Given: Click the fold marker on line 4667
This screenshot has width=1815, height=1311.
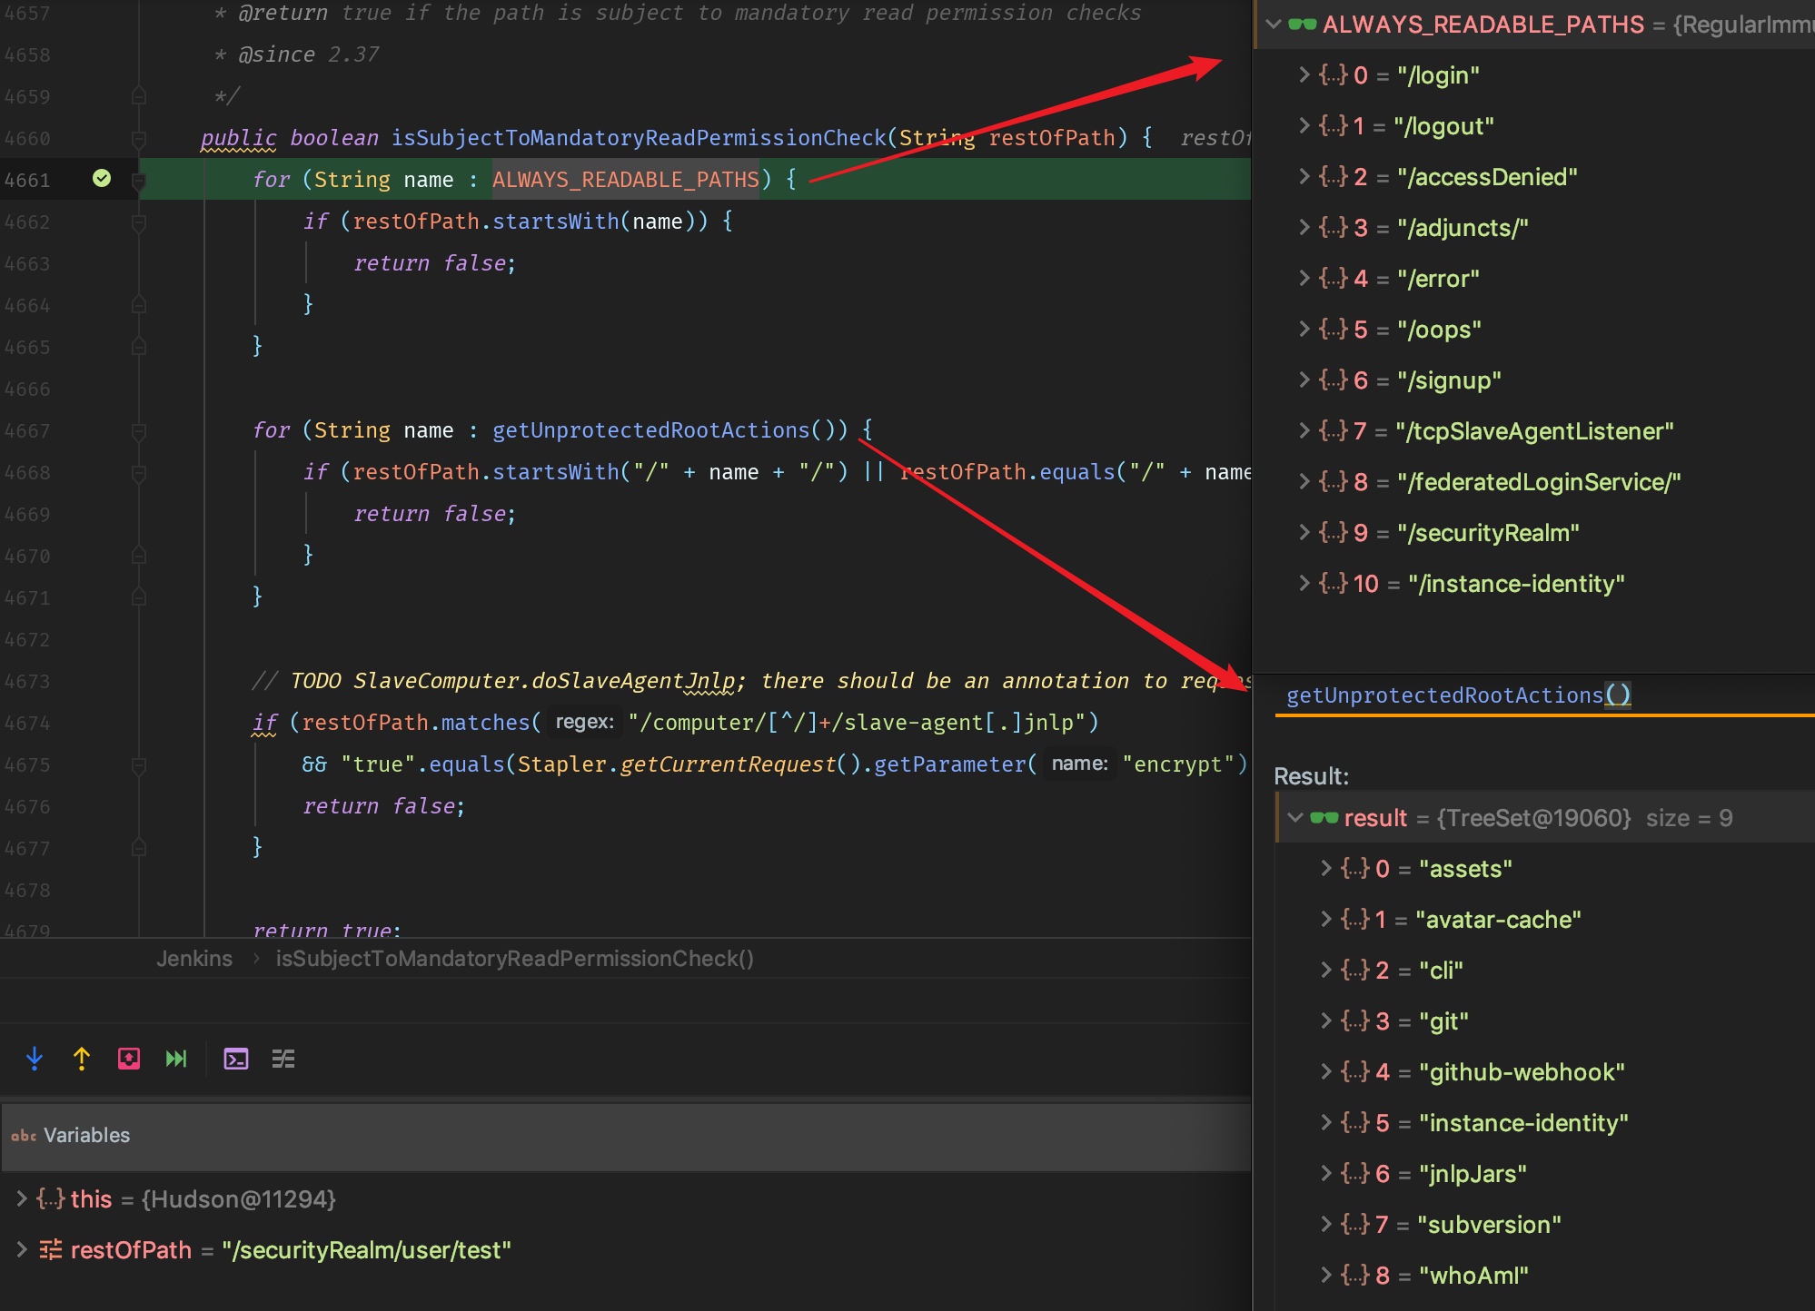Looking at the screenshot, I should [139, 430].
